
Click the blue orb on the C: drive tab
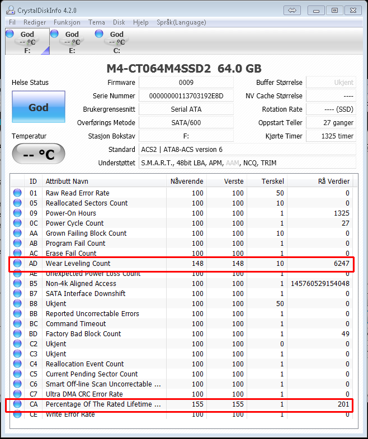(x=99, y=34)
